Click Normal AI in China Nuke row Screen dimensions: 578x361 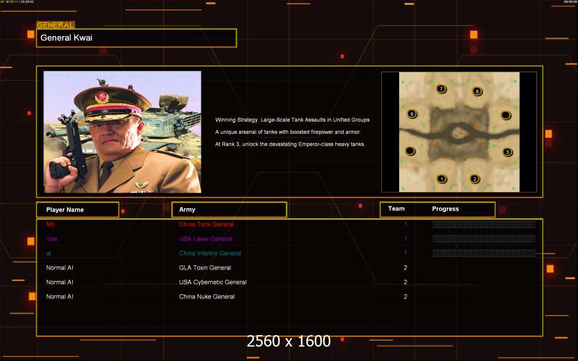pyautogui.click(x=60, y=297)
